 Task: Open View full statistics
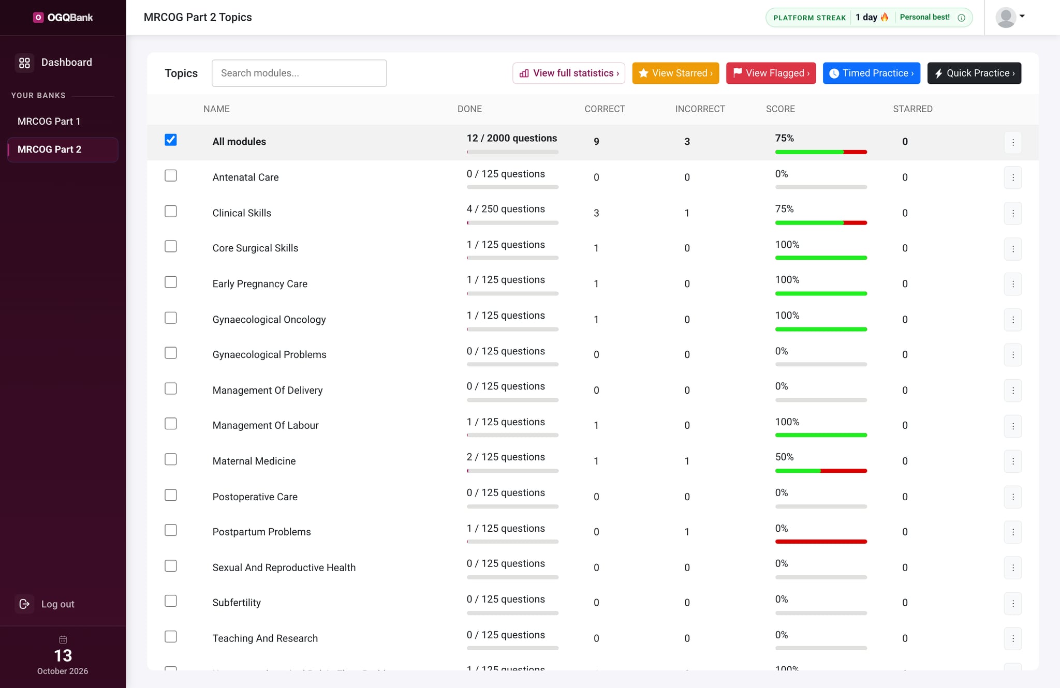point(569,73)
